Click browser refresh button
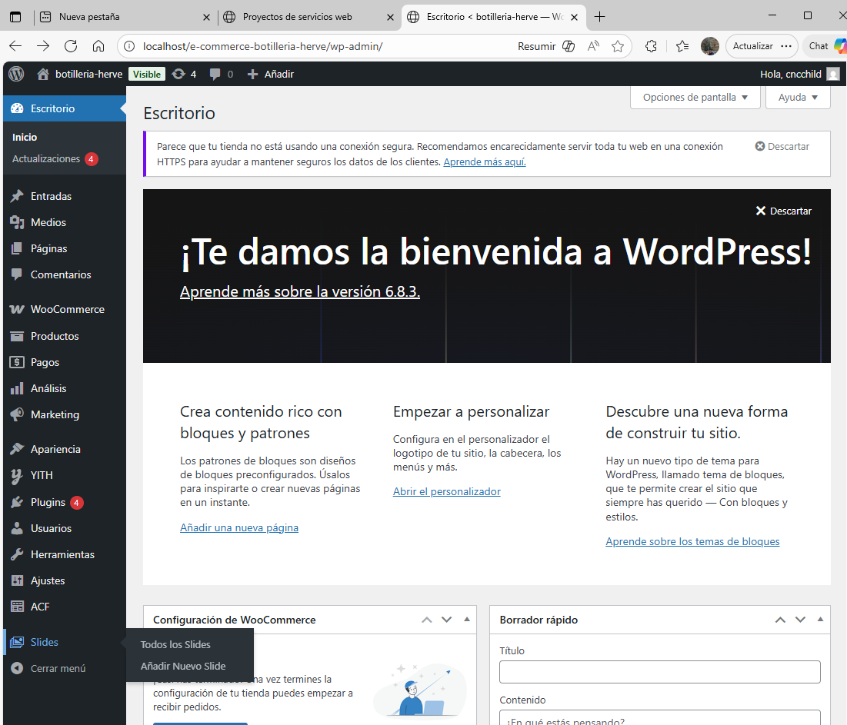Viewport: 847px width, 725px height. pos(71,46)
